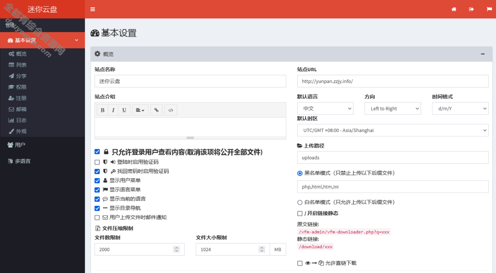496x273 pixels.
Task: Toggle bold formatting in site description editor
Action: point(103,110)
